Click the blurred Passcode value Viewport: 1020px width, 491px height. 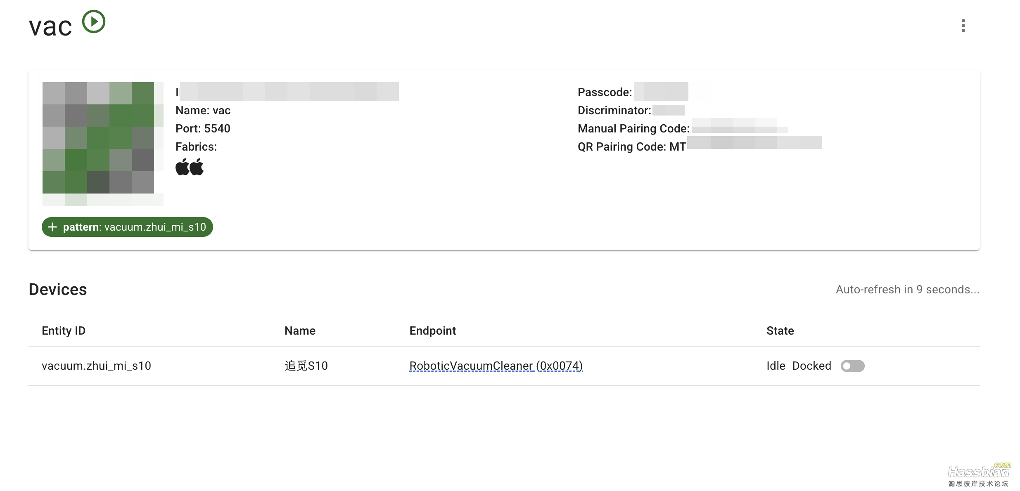661,92
